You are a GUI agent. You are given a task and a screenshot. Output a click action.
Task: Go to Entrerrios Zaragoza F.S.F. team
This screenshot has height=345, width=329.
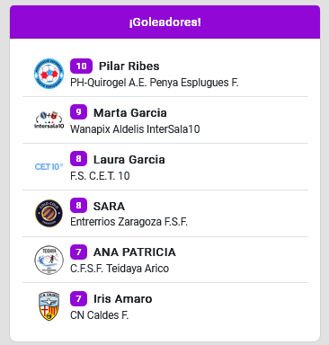[x=129, y=222]
